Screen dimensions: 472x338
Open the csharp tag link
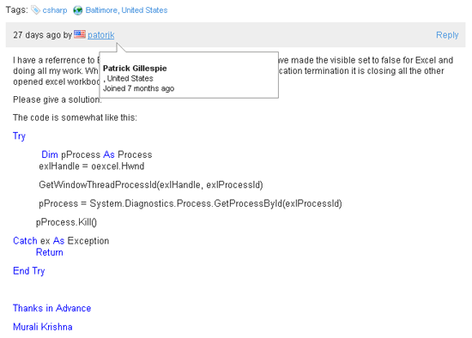(55, 10)
